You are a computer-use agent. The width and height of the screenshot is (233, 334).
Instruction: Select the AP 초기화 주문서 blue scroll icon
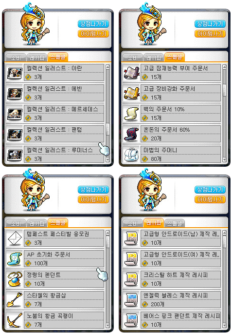15,259
